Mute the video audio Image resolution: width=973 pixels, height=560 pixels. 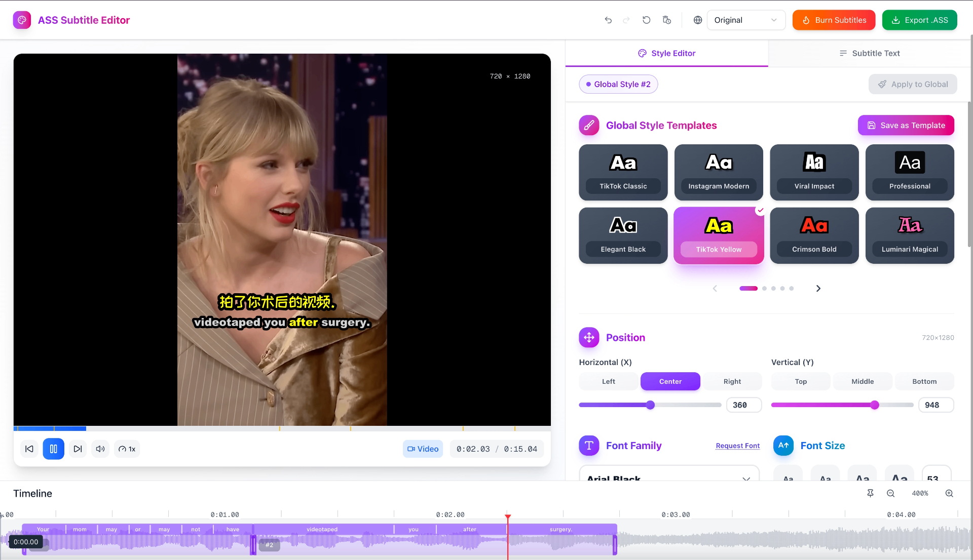point(100,449)
